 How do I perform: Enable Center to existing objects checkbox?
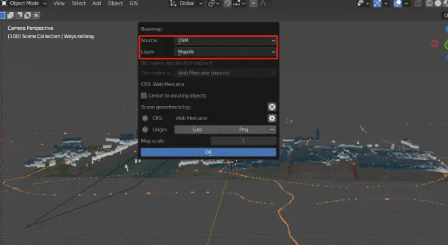[x=144, y=96]
